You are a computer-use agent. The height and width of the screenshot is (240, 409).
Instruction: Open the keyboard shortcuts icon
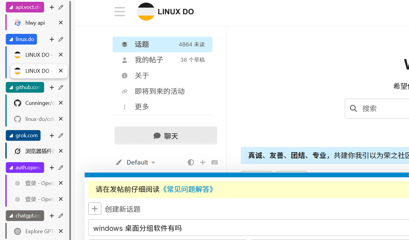[x=214, y=162]
